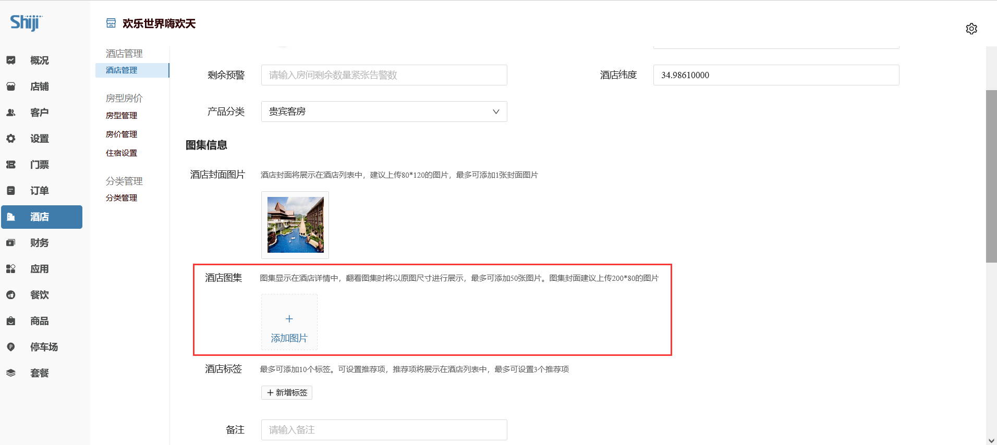
Task: Open the 客户 customer sidebar icon
Action: [x=11, y=113]
